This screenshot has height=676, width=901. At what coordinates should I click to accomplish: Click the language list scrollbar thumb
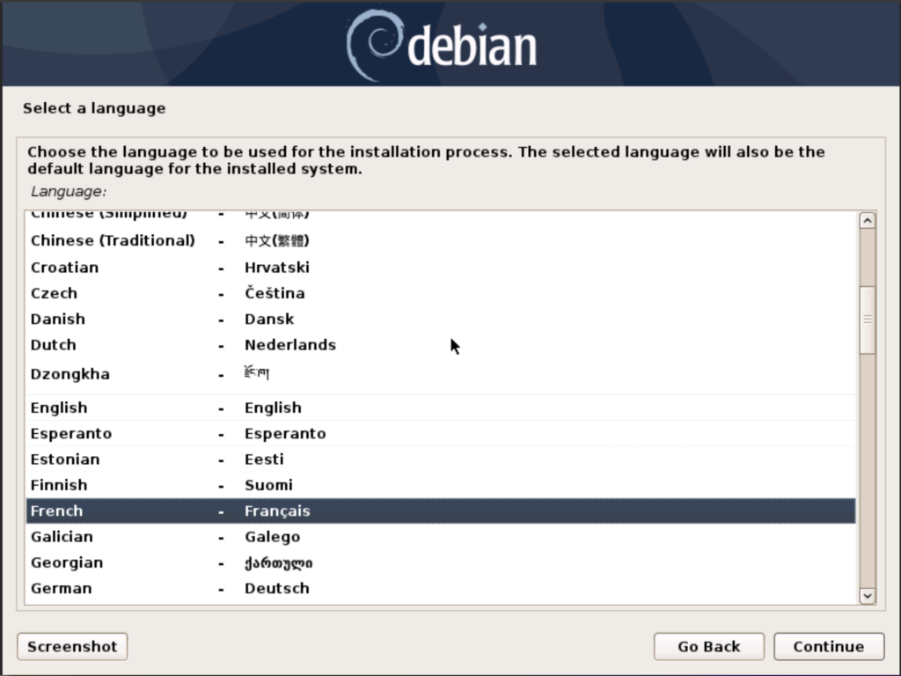[x=867, y=319]
